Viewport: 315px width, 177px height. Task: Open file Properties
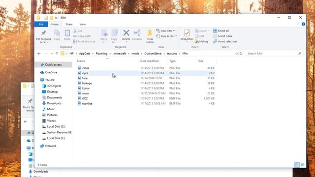[x=187, y=36]
